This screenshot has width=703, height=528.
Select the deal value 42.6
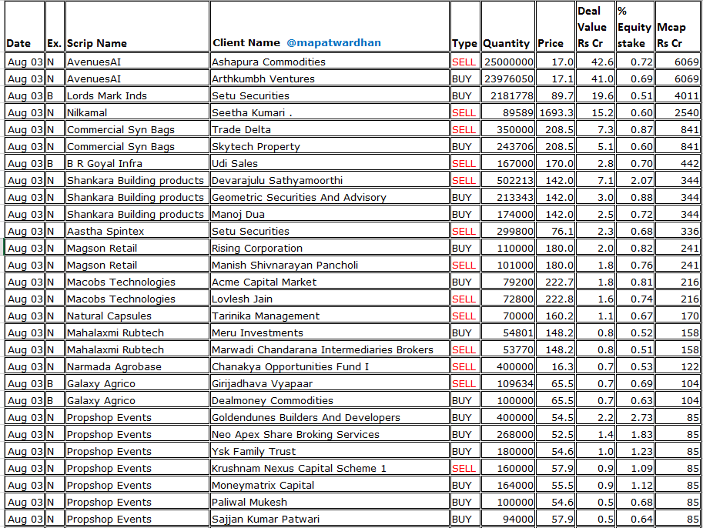click(x=603, y=62)
